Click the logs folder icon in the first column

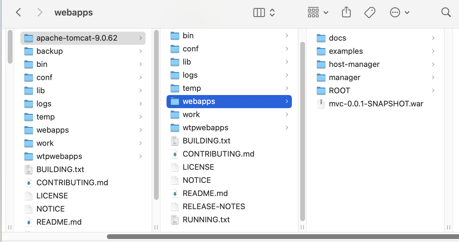29,104
